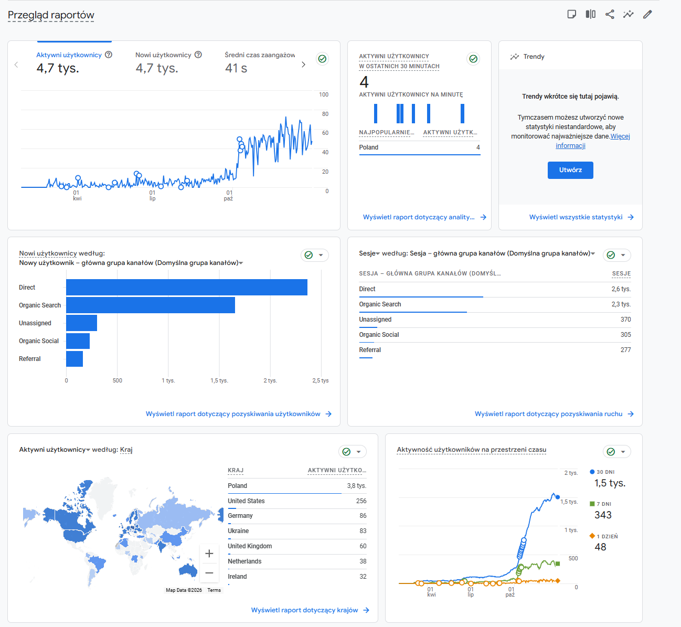Click help icon next to Aktywni użytkownicy
This screenshot has height=627, width=681.
pyautogui.click(x=109, y=55)
